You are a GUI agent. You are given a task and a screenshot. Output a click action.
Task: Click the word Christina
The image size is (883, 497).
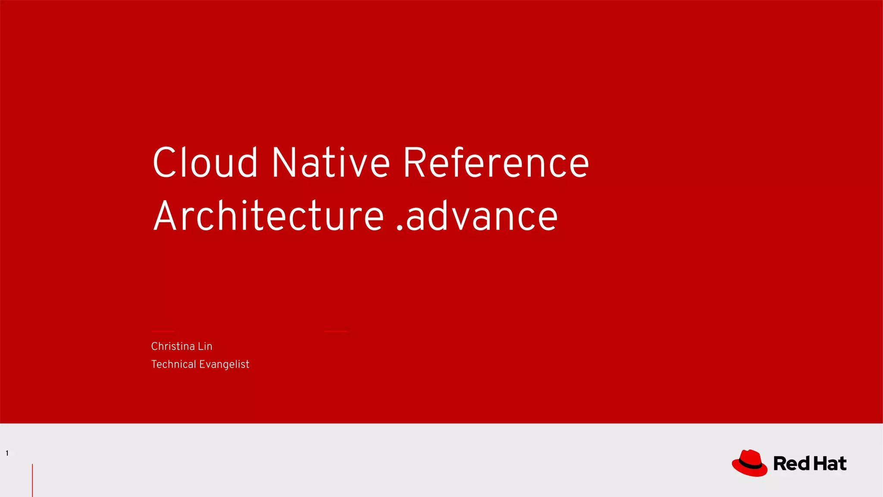click(x=173, y=346)
